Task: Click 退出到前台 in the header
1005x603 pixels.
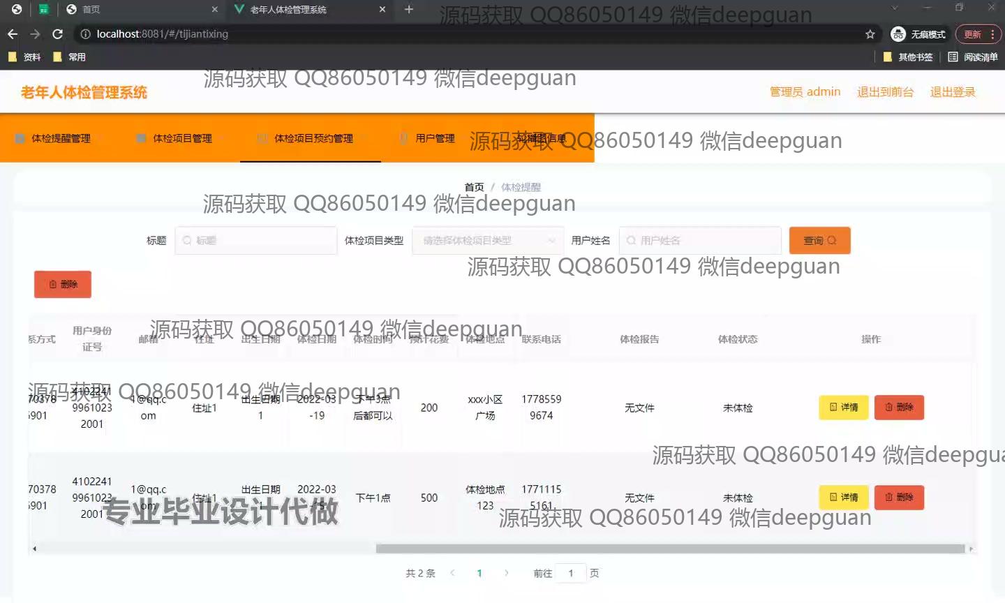Action: click(x=885, y=92)
